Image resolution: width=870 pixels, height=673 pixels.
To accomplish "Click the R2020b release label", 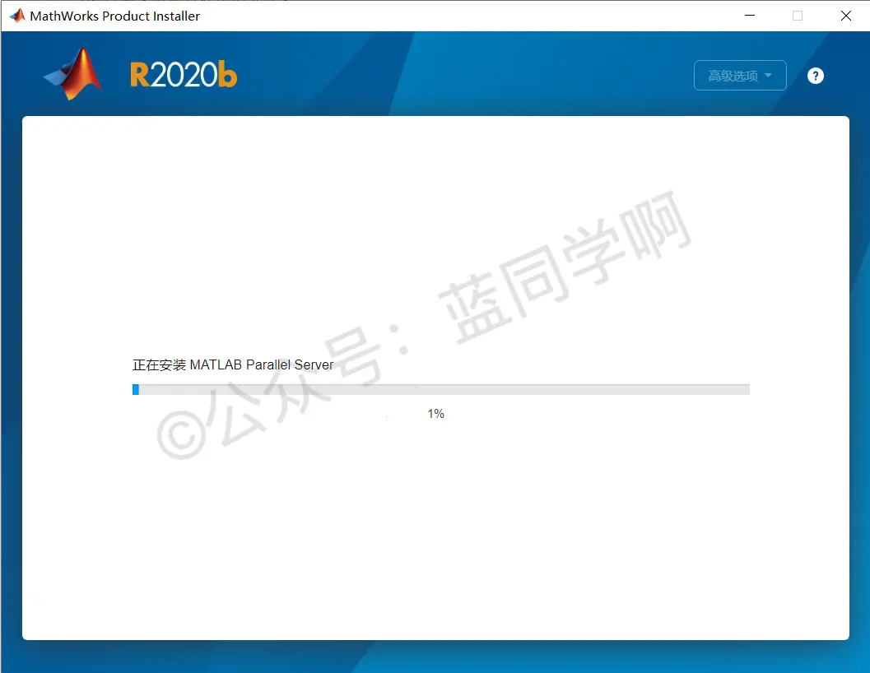I will (184, 75).
